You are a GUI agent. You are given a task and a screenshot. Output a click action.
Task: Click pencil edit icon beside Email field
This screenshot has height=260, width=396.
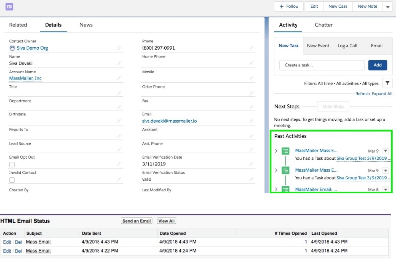pos(252,121)
